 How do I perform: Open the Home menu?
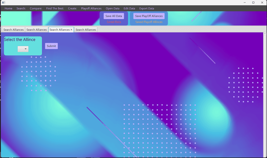coord(8,8)
